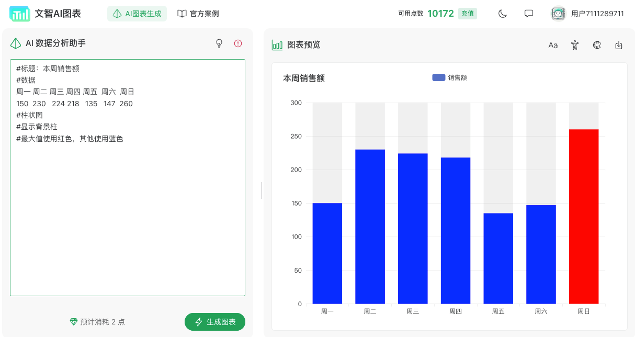Click the blue 周二 bar

click(x=370, y=227)
